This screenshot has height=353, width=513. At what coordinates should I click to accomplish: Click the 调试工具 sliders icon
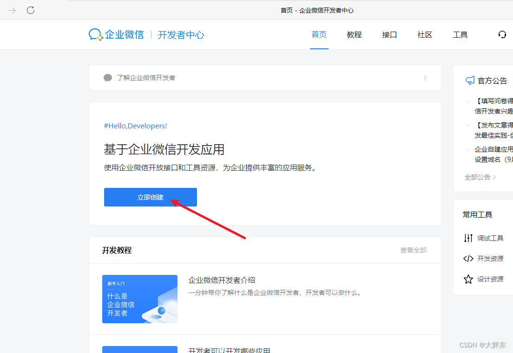(468, 238)
